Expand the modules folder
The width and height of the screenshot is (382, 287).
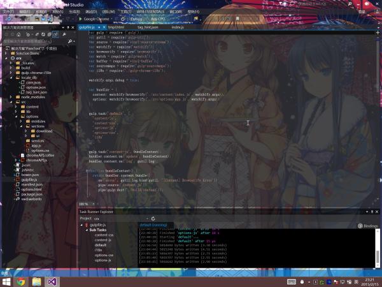21,121
